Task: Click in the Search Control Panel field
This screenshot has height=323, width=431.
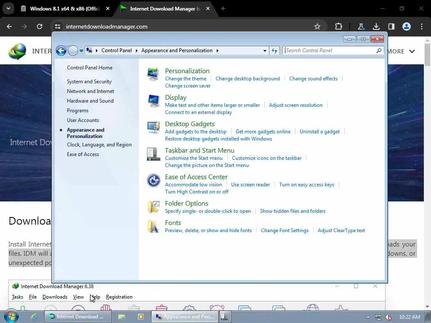Action: point(330,50)
